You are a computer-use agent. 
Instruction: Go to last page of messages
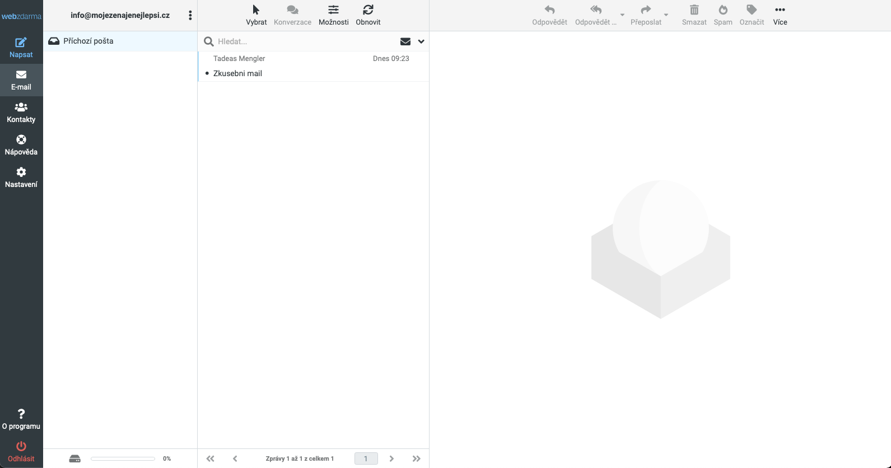pyautogui.click(x=416, y=458)
